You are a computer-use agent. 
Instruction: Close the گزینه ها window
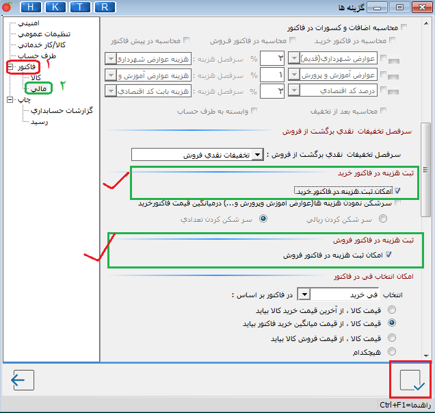point(422,8)
